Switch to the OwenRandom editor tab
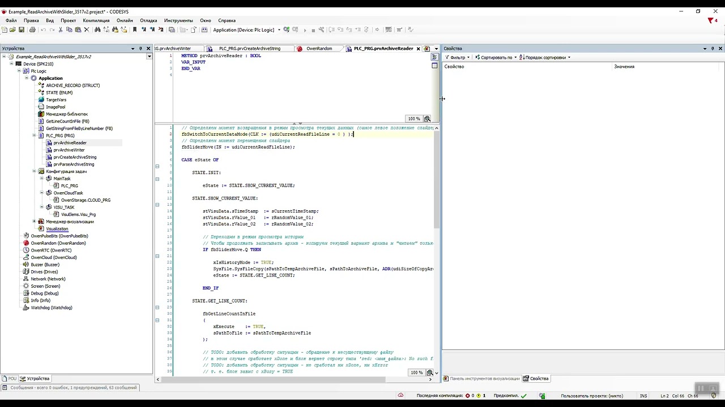Image resolution: width=725 pixels, height=407 pixels. point(319,49)
